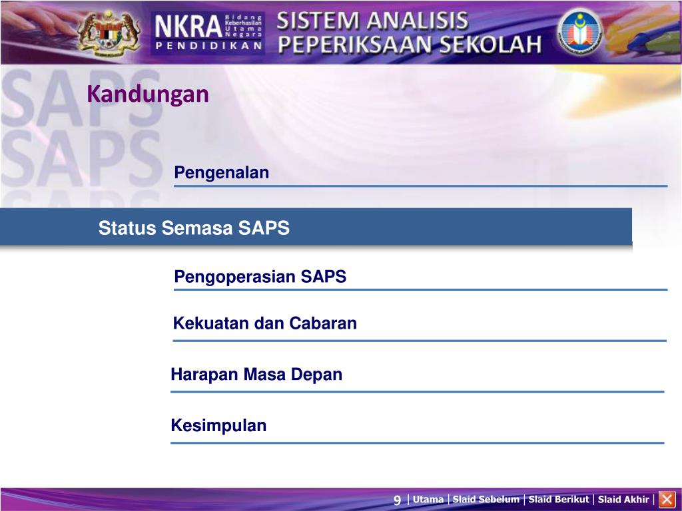Jump to Slaid Akhir
The height and width of the screenshot is (511, 682).
(623, 500)
